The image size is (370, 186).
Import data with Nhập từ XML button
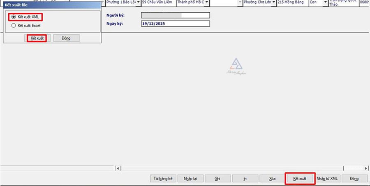(327, 179)
